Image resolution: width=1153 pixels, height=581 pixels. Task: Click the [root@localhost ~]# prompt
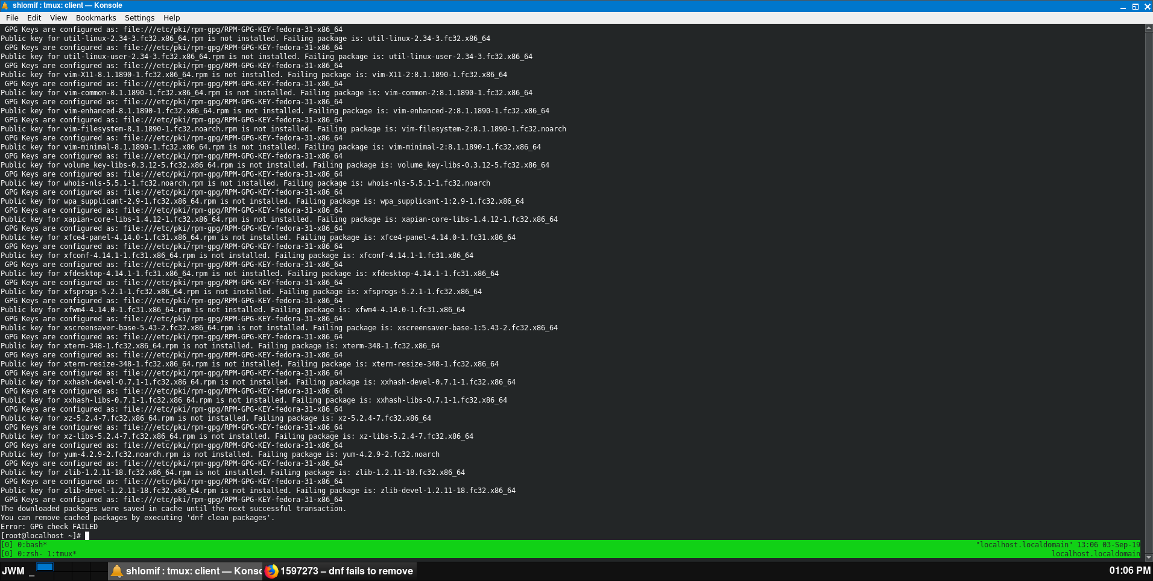[41, 536]
